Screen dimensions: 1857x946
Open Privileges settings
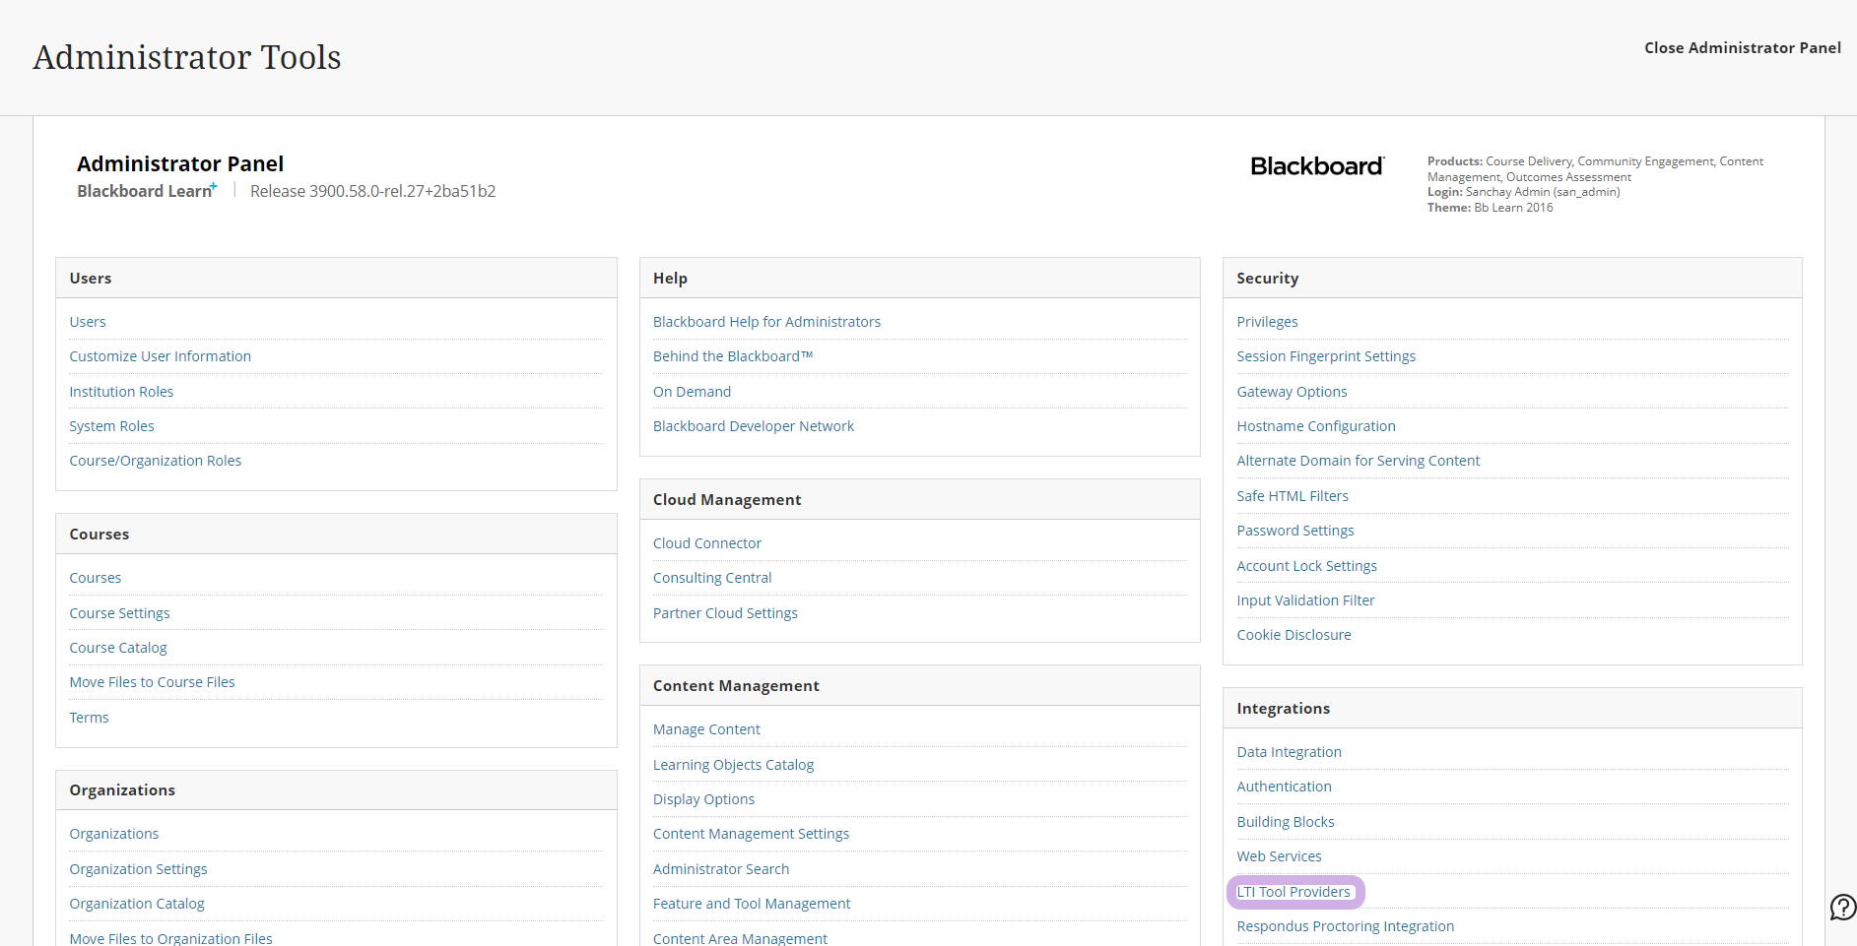(1267, 322)
